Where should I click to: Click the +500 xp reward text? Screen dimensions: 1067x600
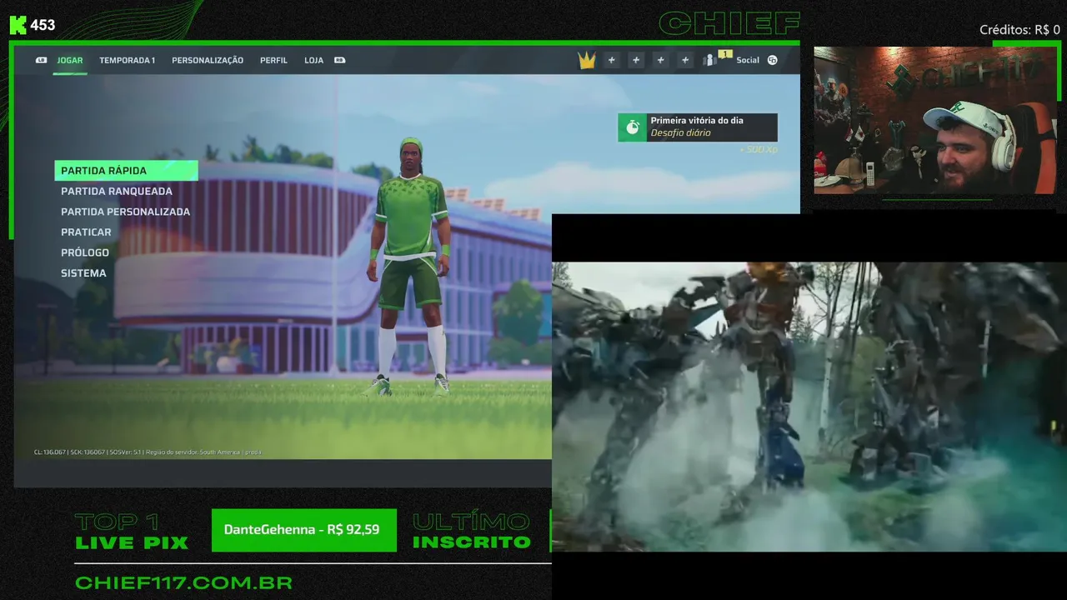click(758, 149)
